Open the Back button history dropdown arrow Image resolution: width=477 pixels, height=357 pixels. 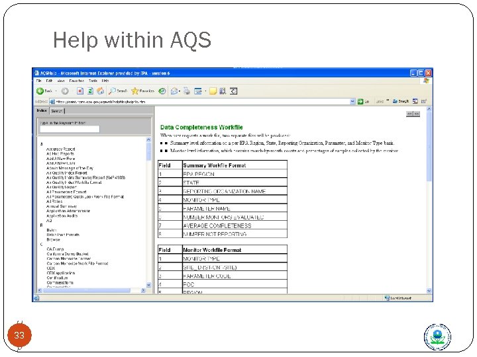(x=56, y=91)
